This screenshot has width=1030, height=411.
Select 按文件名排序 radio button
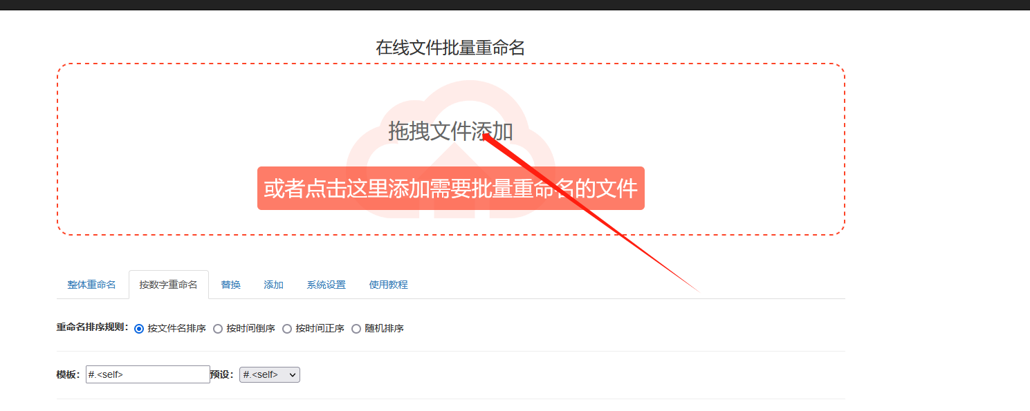click(139, 329)
